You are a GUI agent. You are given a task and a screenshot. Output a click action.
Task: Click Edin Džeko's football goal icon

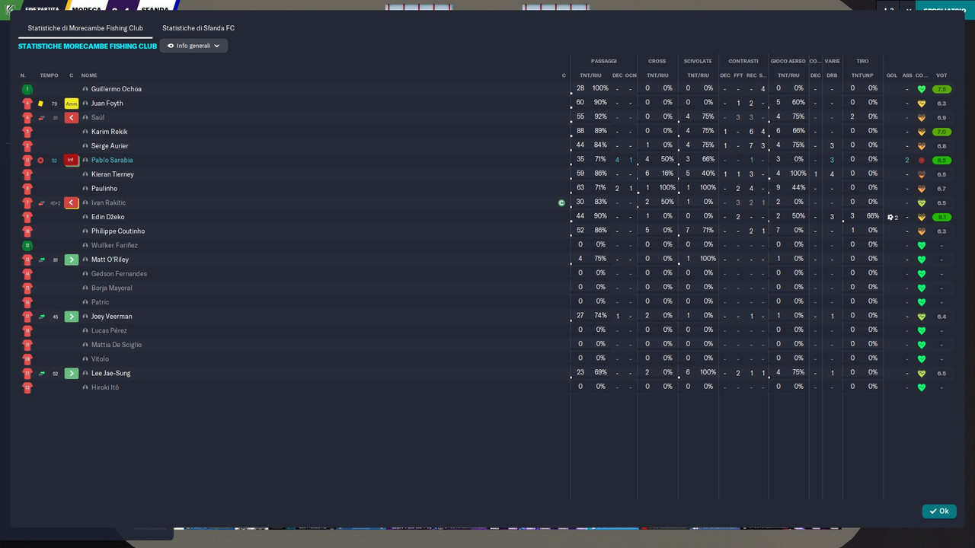click(890, 218)
